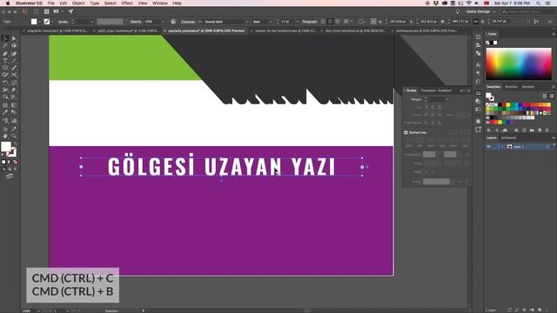Open the Weight dropdown in Stroke panel
The image size is (557, 313).
[447, 99]
